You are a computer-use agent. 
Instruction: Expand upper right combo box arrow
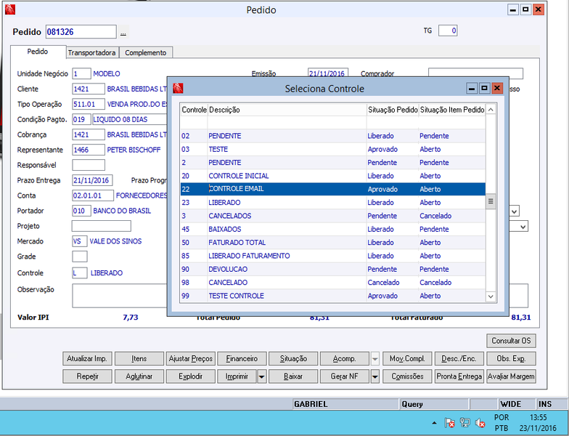pos(515,211)
